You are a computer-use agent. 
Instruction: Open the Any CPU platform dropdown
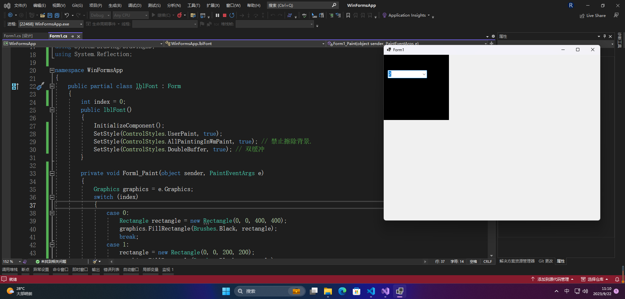[130, 15]
